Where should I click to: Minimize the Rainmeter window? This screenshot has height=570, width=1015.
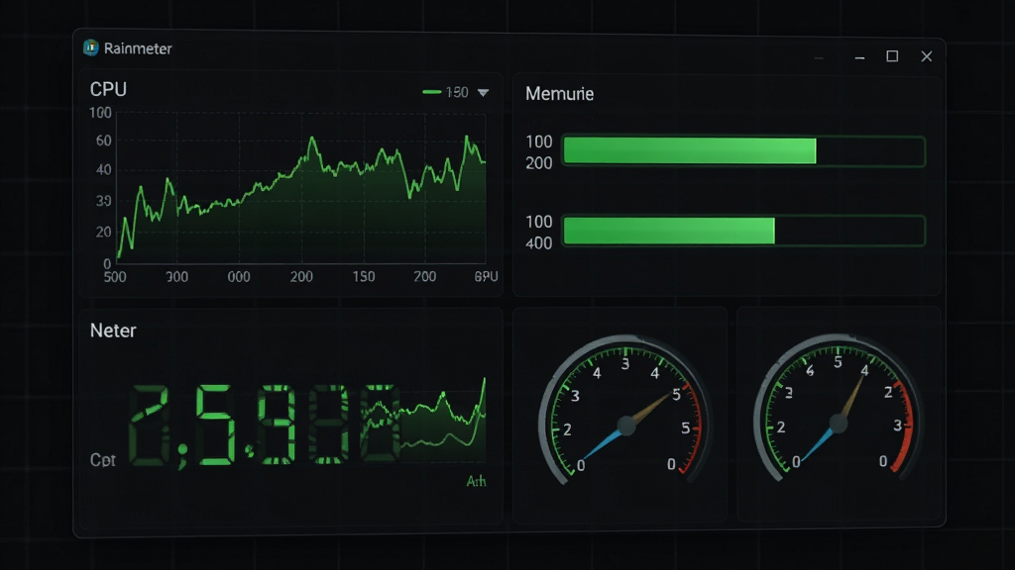click(859, 57)
